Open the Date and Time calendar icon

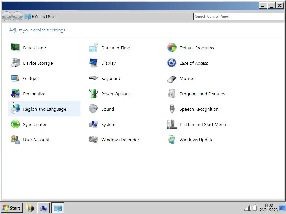pyautogui.click(x=94, y=48)
